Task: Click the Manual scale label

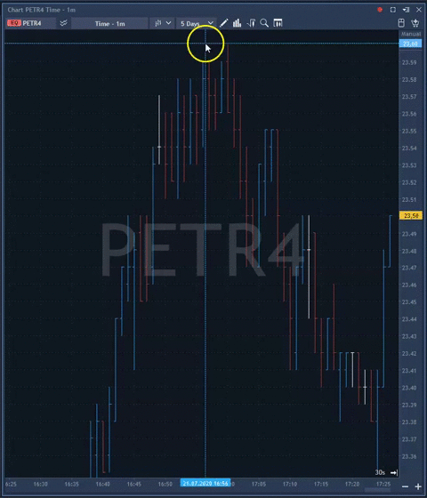Action: 410,34
